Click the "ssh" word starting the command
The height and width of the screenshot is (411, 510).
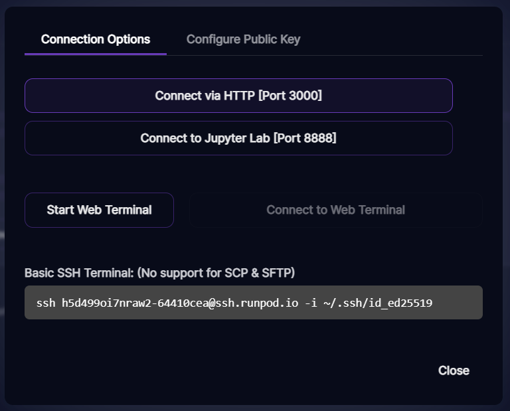[x=46, y=303]
